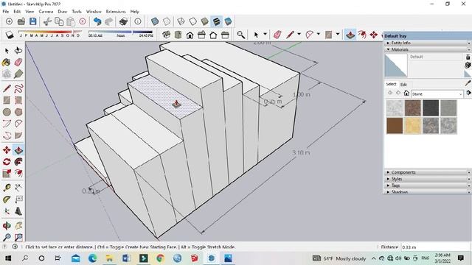Click the Print icon

point(123,21)
